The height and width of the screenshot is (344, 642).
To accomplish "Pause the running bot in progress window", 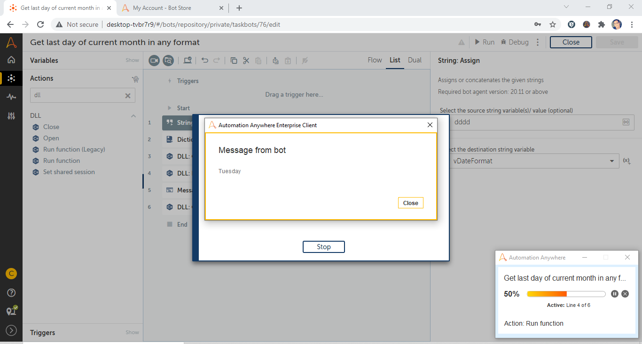I will (615, 294).
